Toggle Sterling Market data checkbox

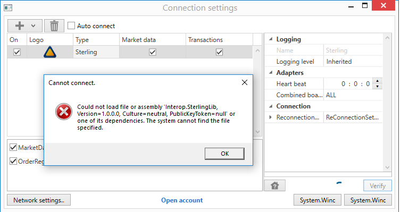(x=153, y=52)
